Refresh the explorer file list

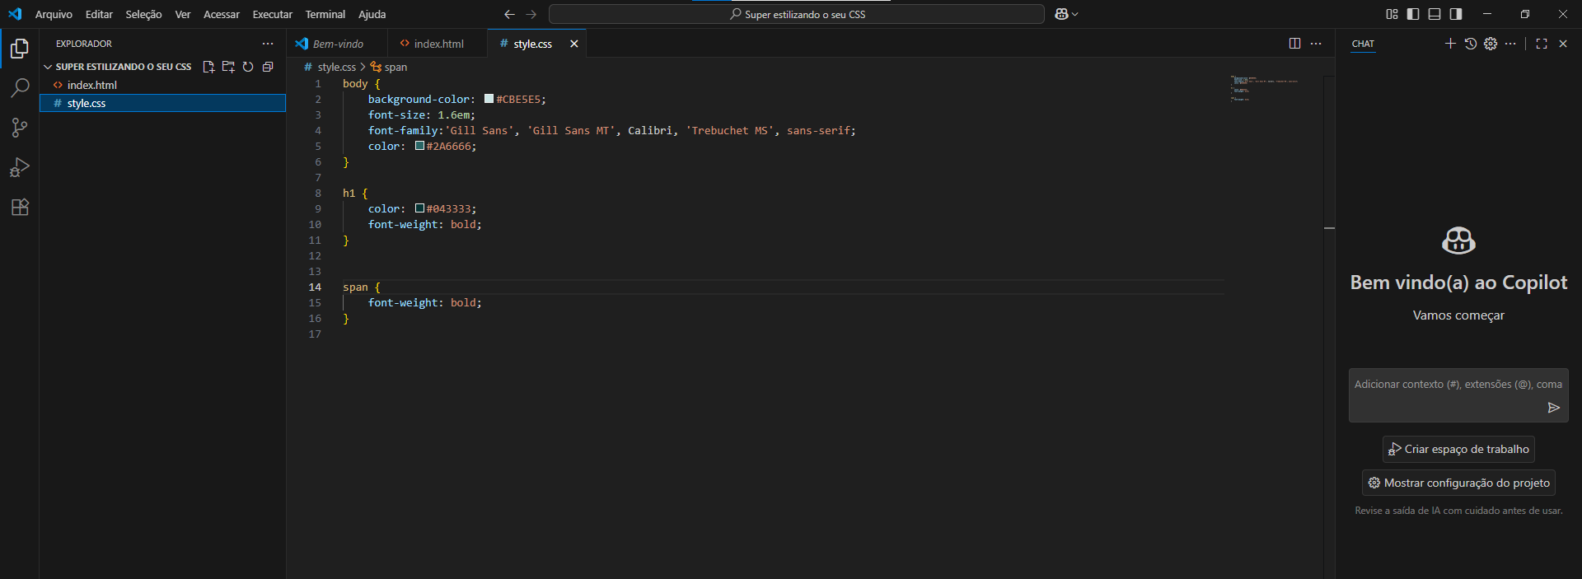pos(248,67)
